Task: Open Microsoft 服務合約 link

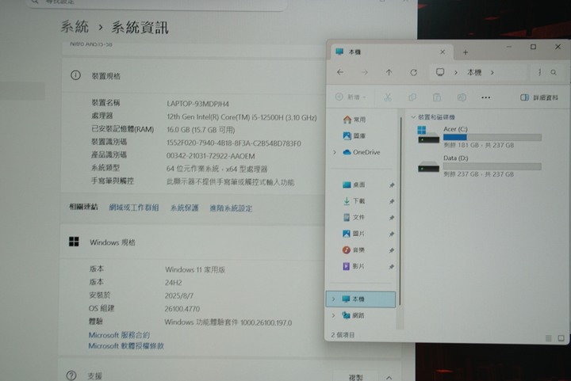Action: [119, 335]
